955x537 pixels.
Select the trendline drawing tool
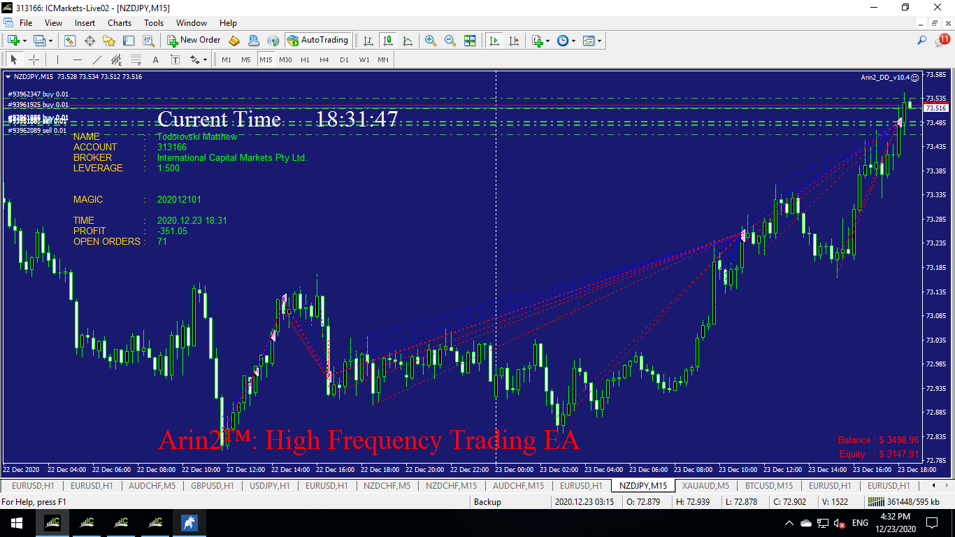point(97,59)
